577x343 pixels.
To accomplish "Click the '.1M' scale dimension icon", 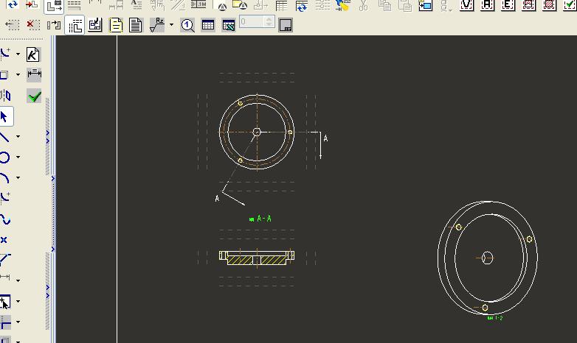I will tap(198, 4).
